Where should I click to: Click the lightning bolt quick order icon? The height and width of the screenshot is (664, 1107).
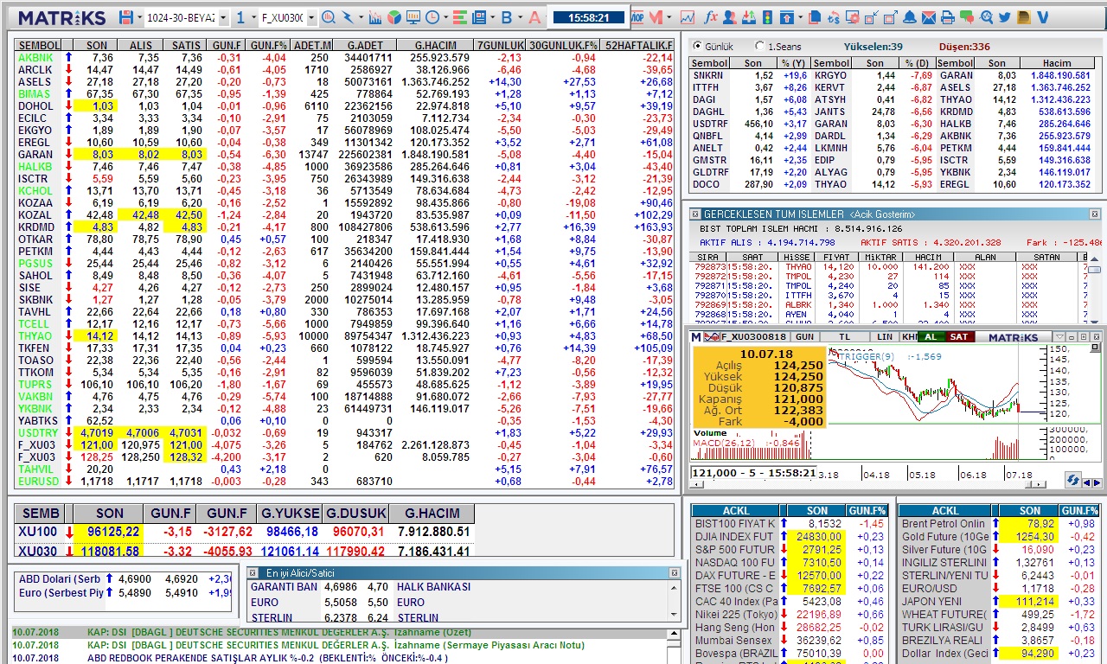[348, 17]
